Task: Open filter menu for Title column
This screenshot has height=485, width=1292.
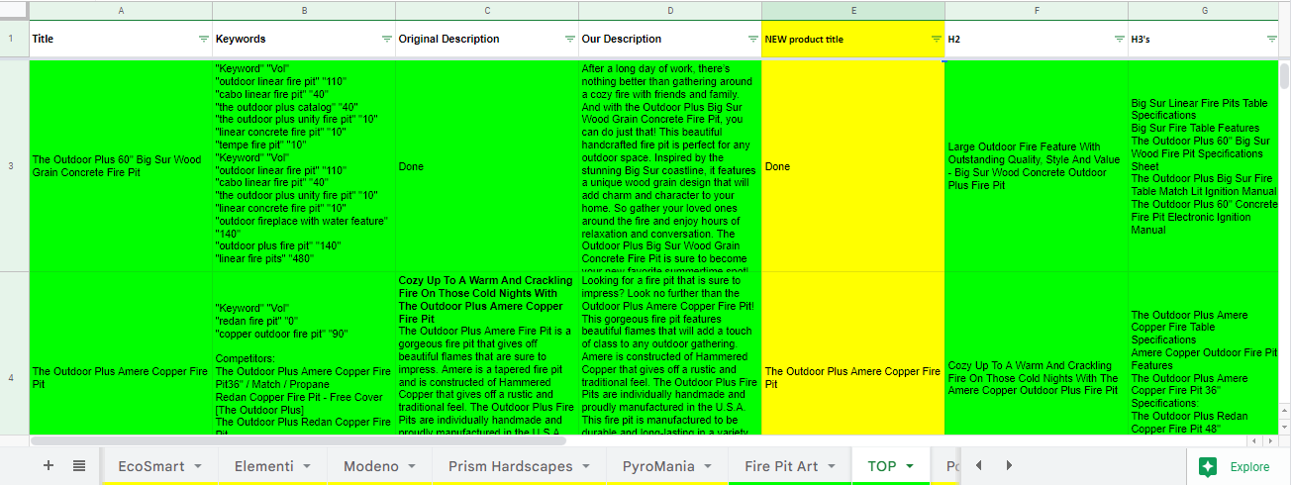Action: coord(203,40)
